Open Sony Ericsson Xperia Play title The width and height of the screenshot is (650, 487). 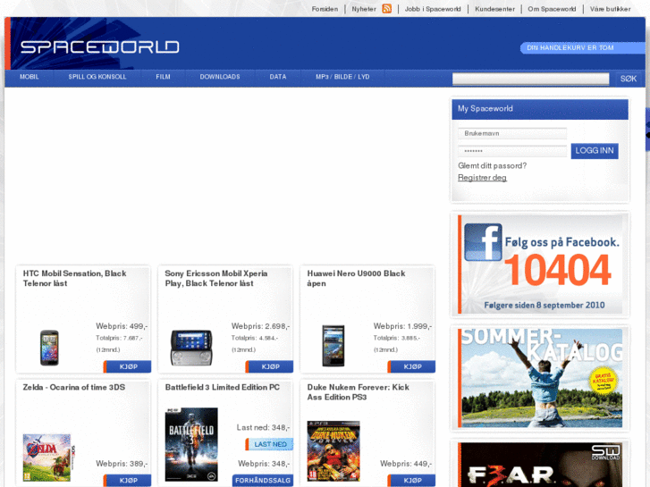[216, 279]
